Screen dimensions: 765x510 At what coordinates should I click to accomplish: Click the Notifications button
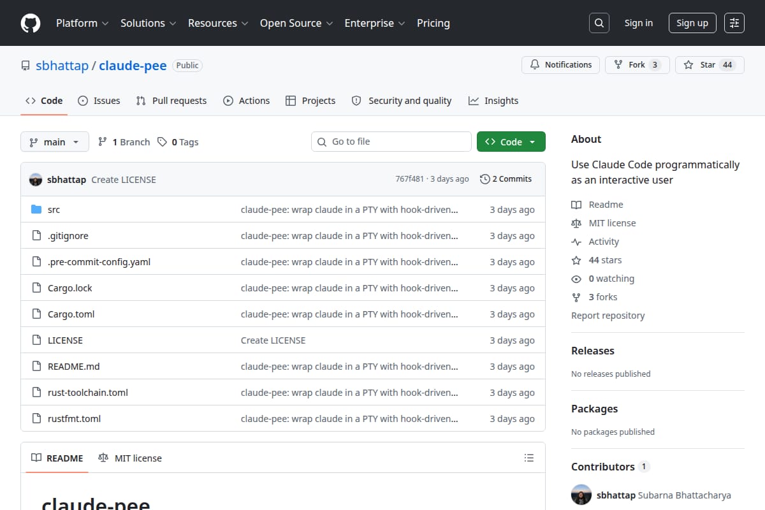561,65
